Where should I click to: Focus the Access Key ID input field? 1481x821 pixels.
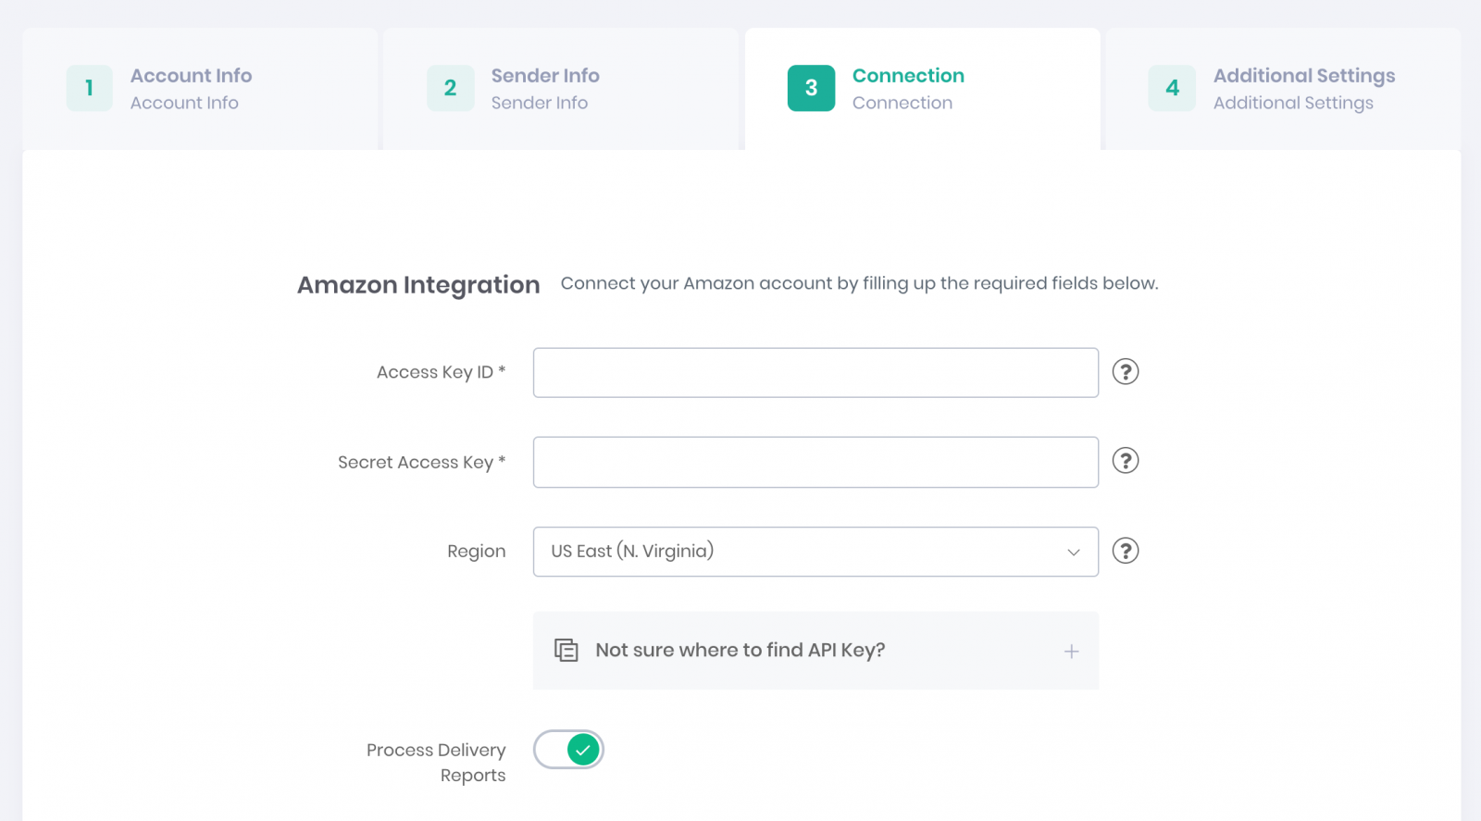[815, 373]
